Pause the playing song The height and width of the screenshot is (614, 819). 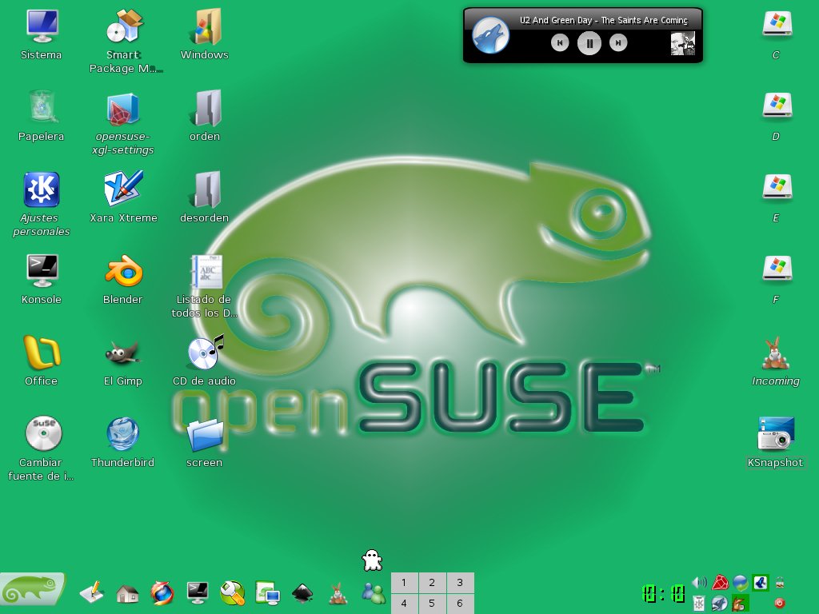pyautogui.click(x=589, y=43)
